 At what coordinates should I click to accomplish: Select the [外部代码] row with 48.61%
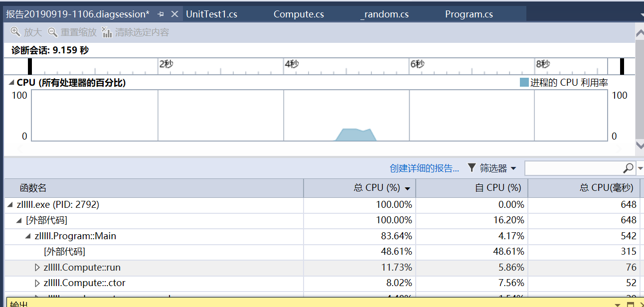322,252
